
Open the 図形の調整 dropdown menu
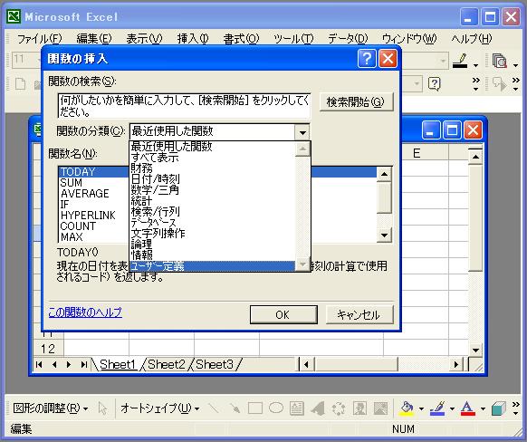pos(51,408)
